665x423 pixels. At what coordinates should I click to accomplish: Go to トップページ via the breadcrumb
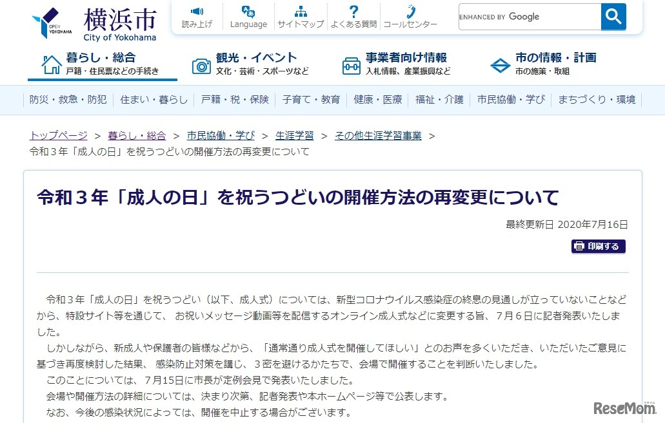[x=57, y=136]
